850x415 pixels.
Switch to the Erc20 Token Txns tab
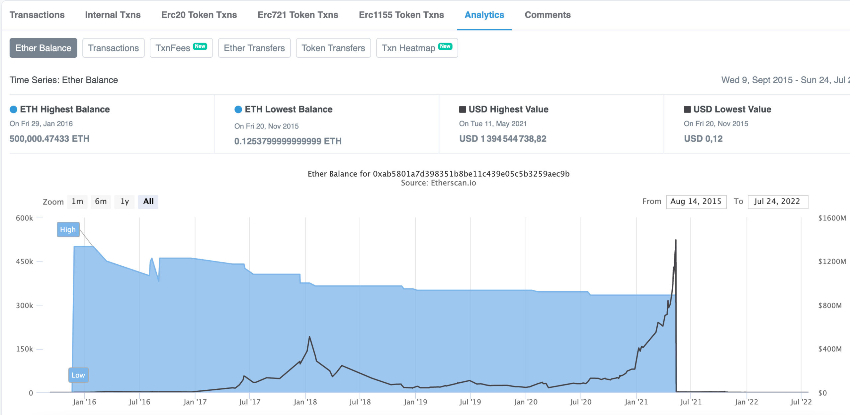(x=199, y=15)
